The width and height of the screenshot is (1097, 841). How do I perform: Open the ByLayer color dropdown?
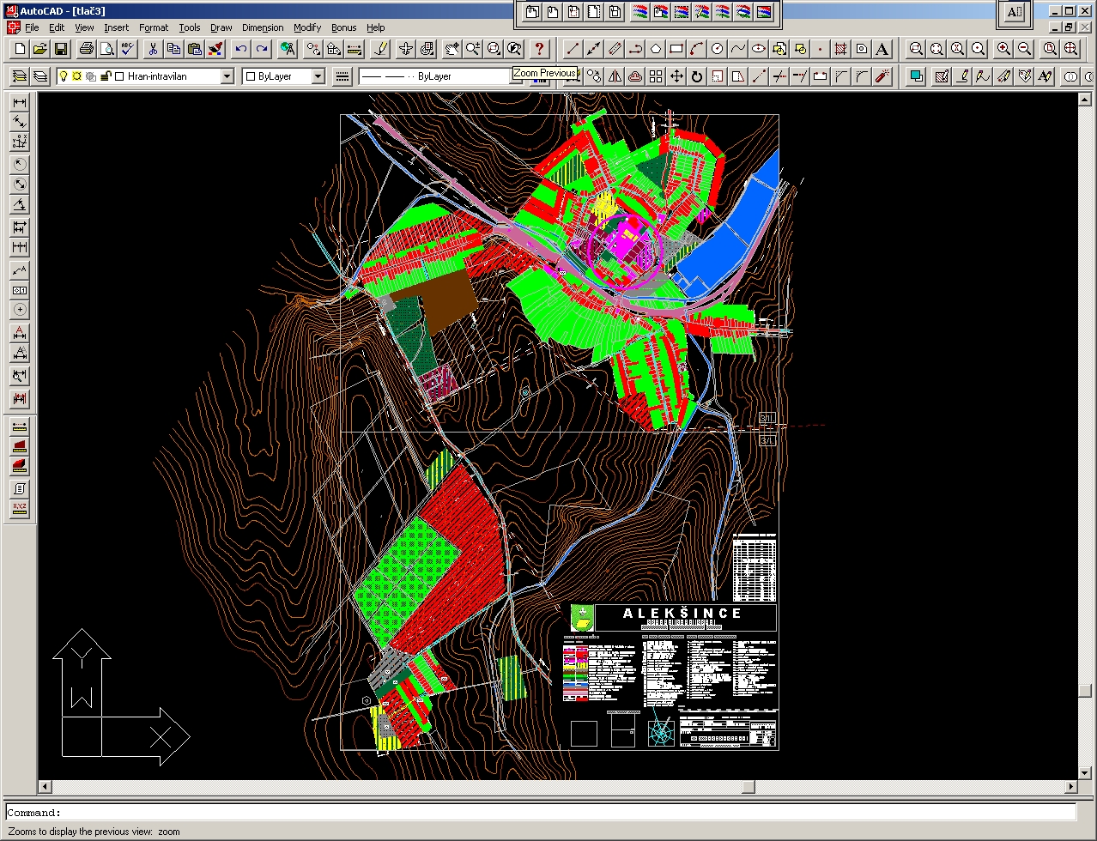point(318,77)
